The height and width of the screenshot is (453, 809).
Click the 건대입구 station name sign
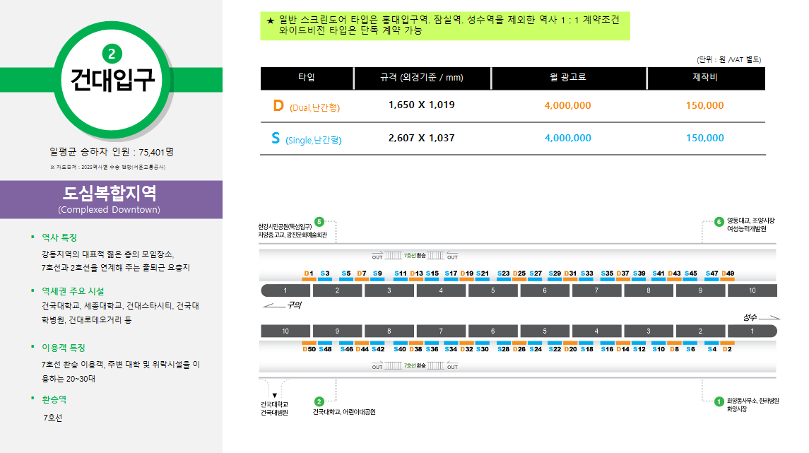tap(112, 80)
